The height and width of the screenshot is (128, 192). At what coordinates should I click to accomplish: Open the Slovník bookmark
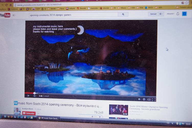[81, 8]
